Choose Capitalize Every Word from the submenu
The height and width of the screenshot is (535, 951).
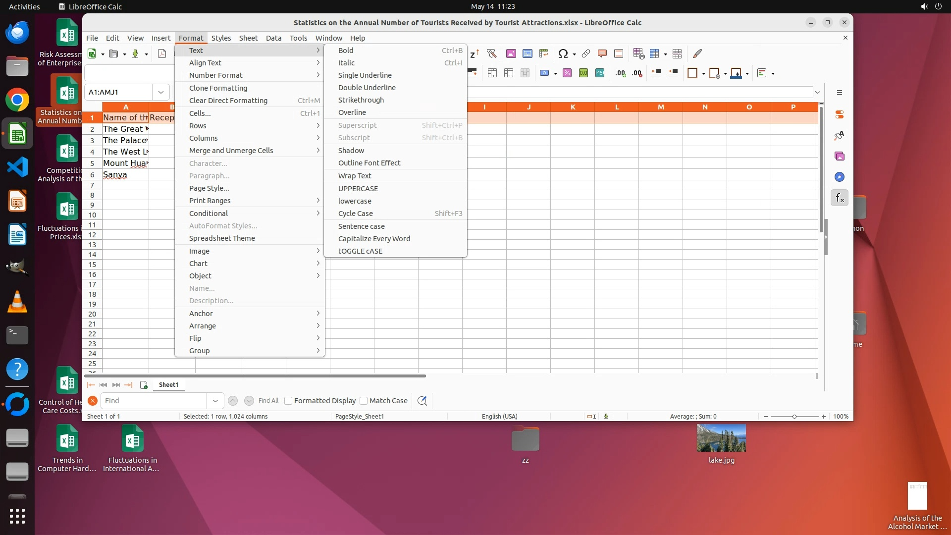tap(374, 239)
